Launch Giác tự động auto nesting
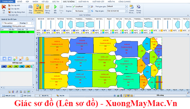Image resolution: width=190 pixels, height=109 pixels. [x=47, y=9]
